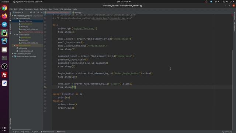Open the text editor dock icon
Viewport: 236px width, 133px height.
tap(4, 83)
